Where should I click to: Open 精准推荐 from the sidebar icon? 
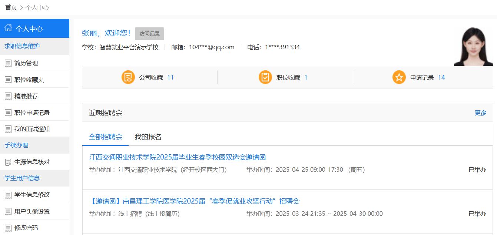[8, 95]
